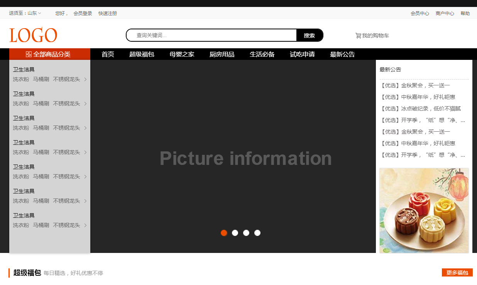Open the mooncake promotional image
The width and height of the screenshot is (477, 285).
[424, 210]
